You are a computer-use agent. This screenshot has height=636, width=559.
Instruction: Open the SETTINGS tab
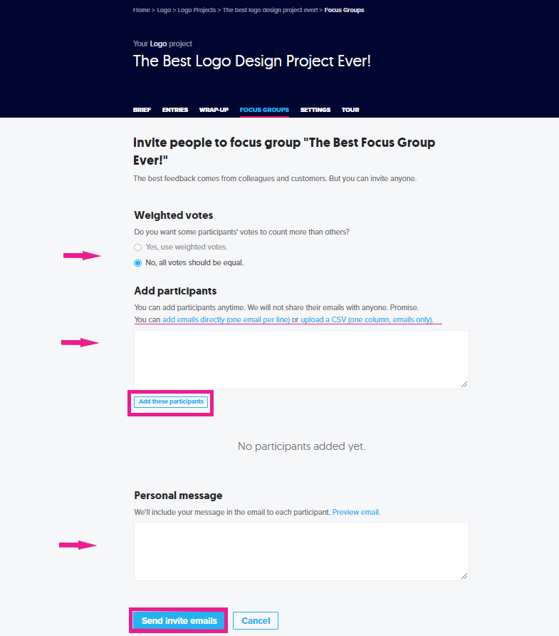(x=315, y=110)
